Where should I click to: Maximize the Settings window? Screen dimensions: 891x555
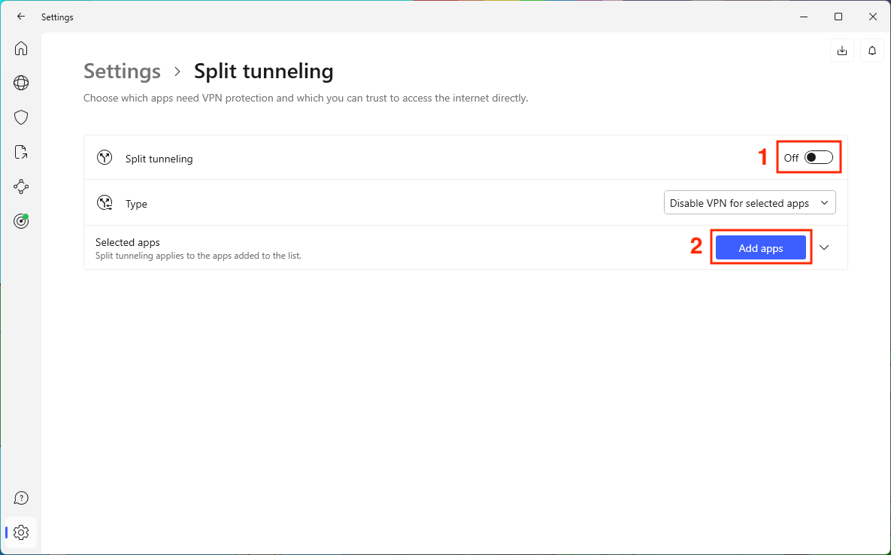[x=838, y=17]
